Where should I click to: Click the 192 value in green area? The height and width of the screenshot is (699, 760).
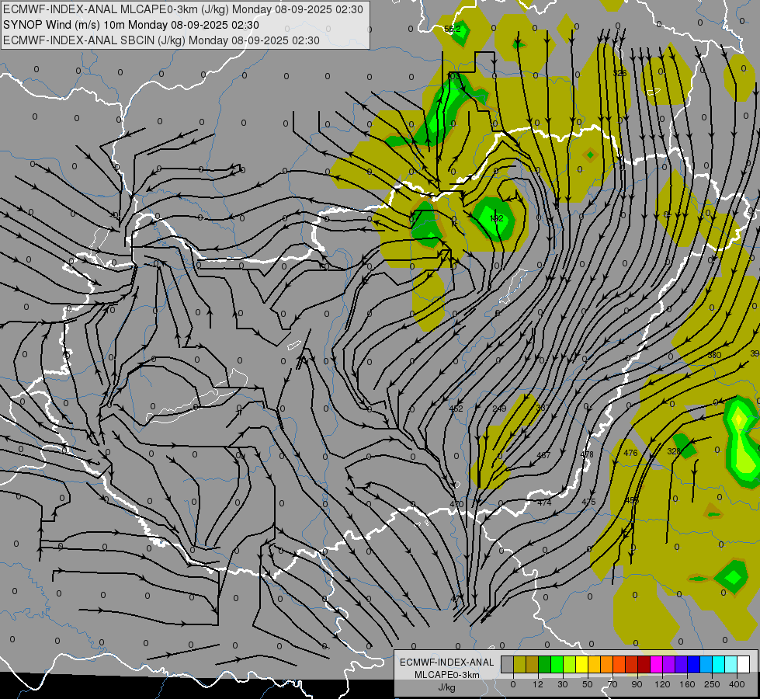tap(496, 218)
